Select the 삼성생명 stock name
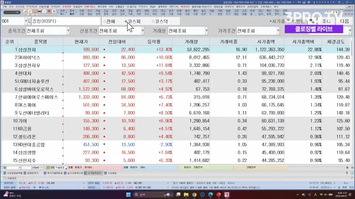The width and height of the screenshot is (355, 199). (x=27, y=153)
